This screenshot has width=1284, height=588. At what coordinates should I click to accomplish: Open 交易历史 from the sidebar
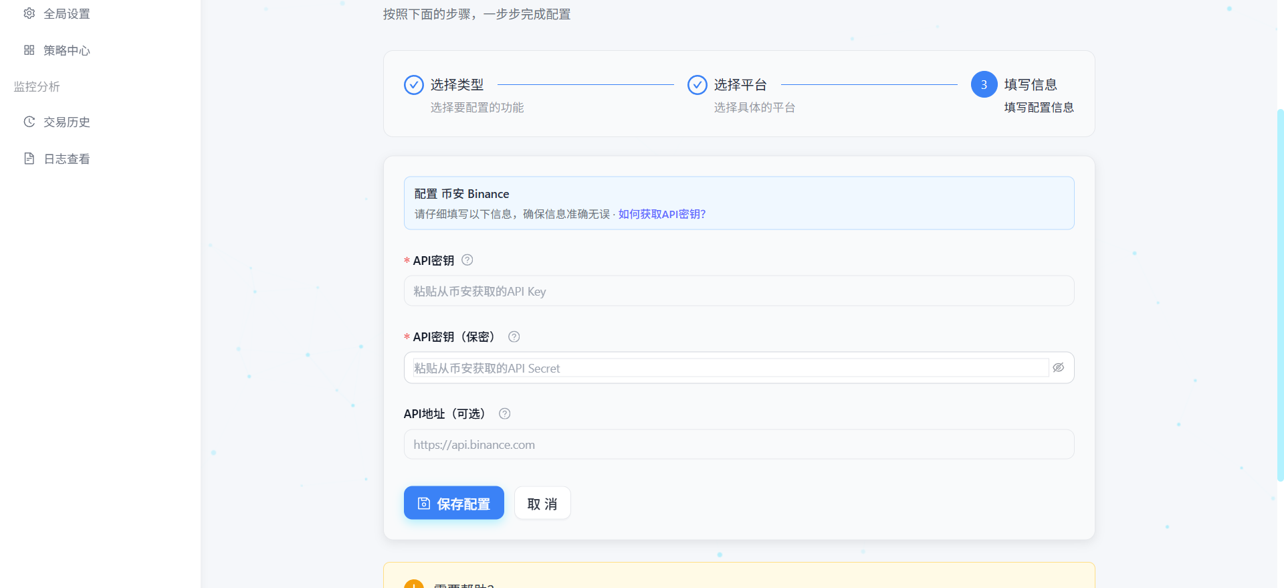click(67, 122)
